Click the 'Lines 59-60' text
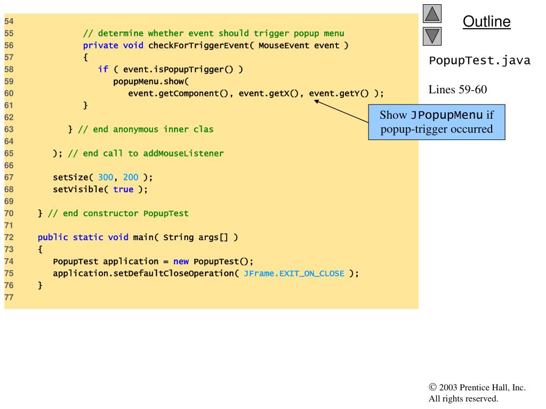The width and height of the screenshot is (546, 409). click(457, 89)
